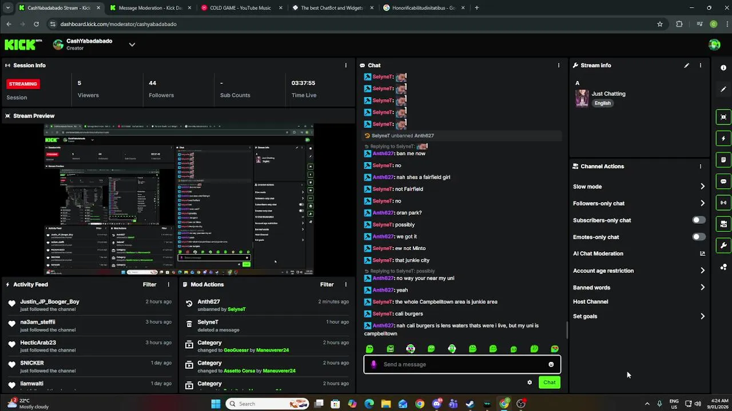Viewport: 732px width, 411px height.
Task: Click the purple microphone icon in message box
Action: (x=373, y=364)
